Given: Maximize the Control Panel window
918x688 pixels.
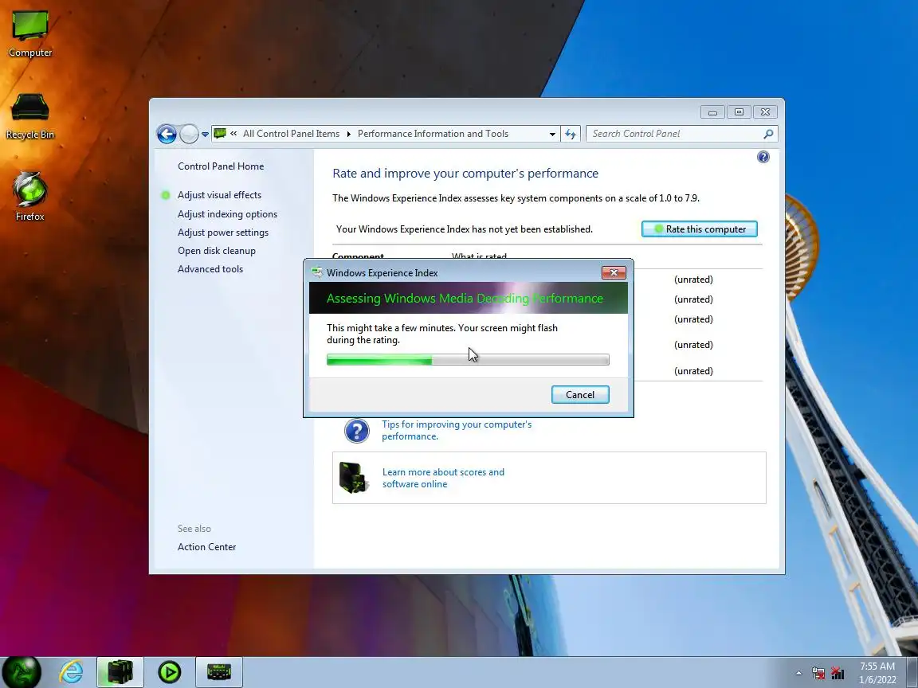Looking at the screenshot, I should 739,111.
